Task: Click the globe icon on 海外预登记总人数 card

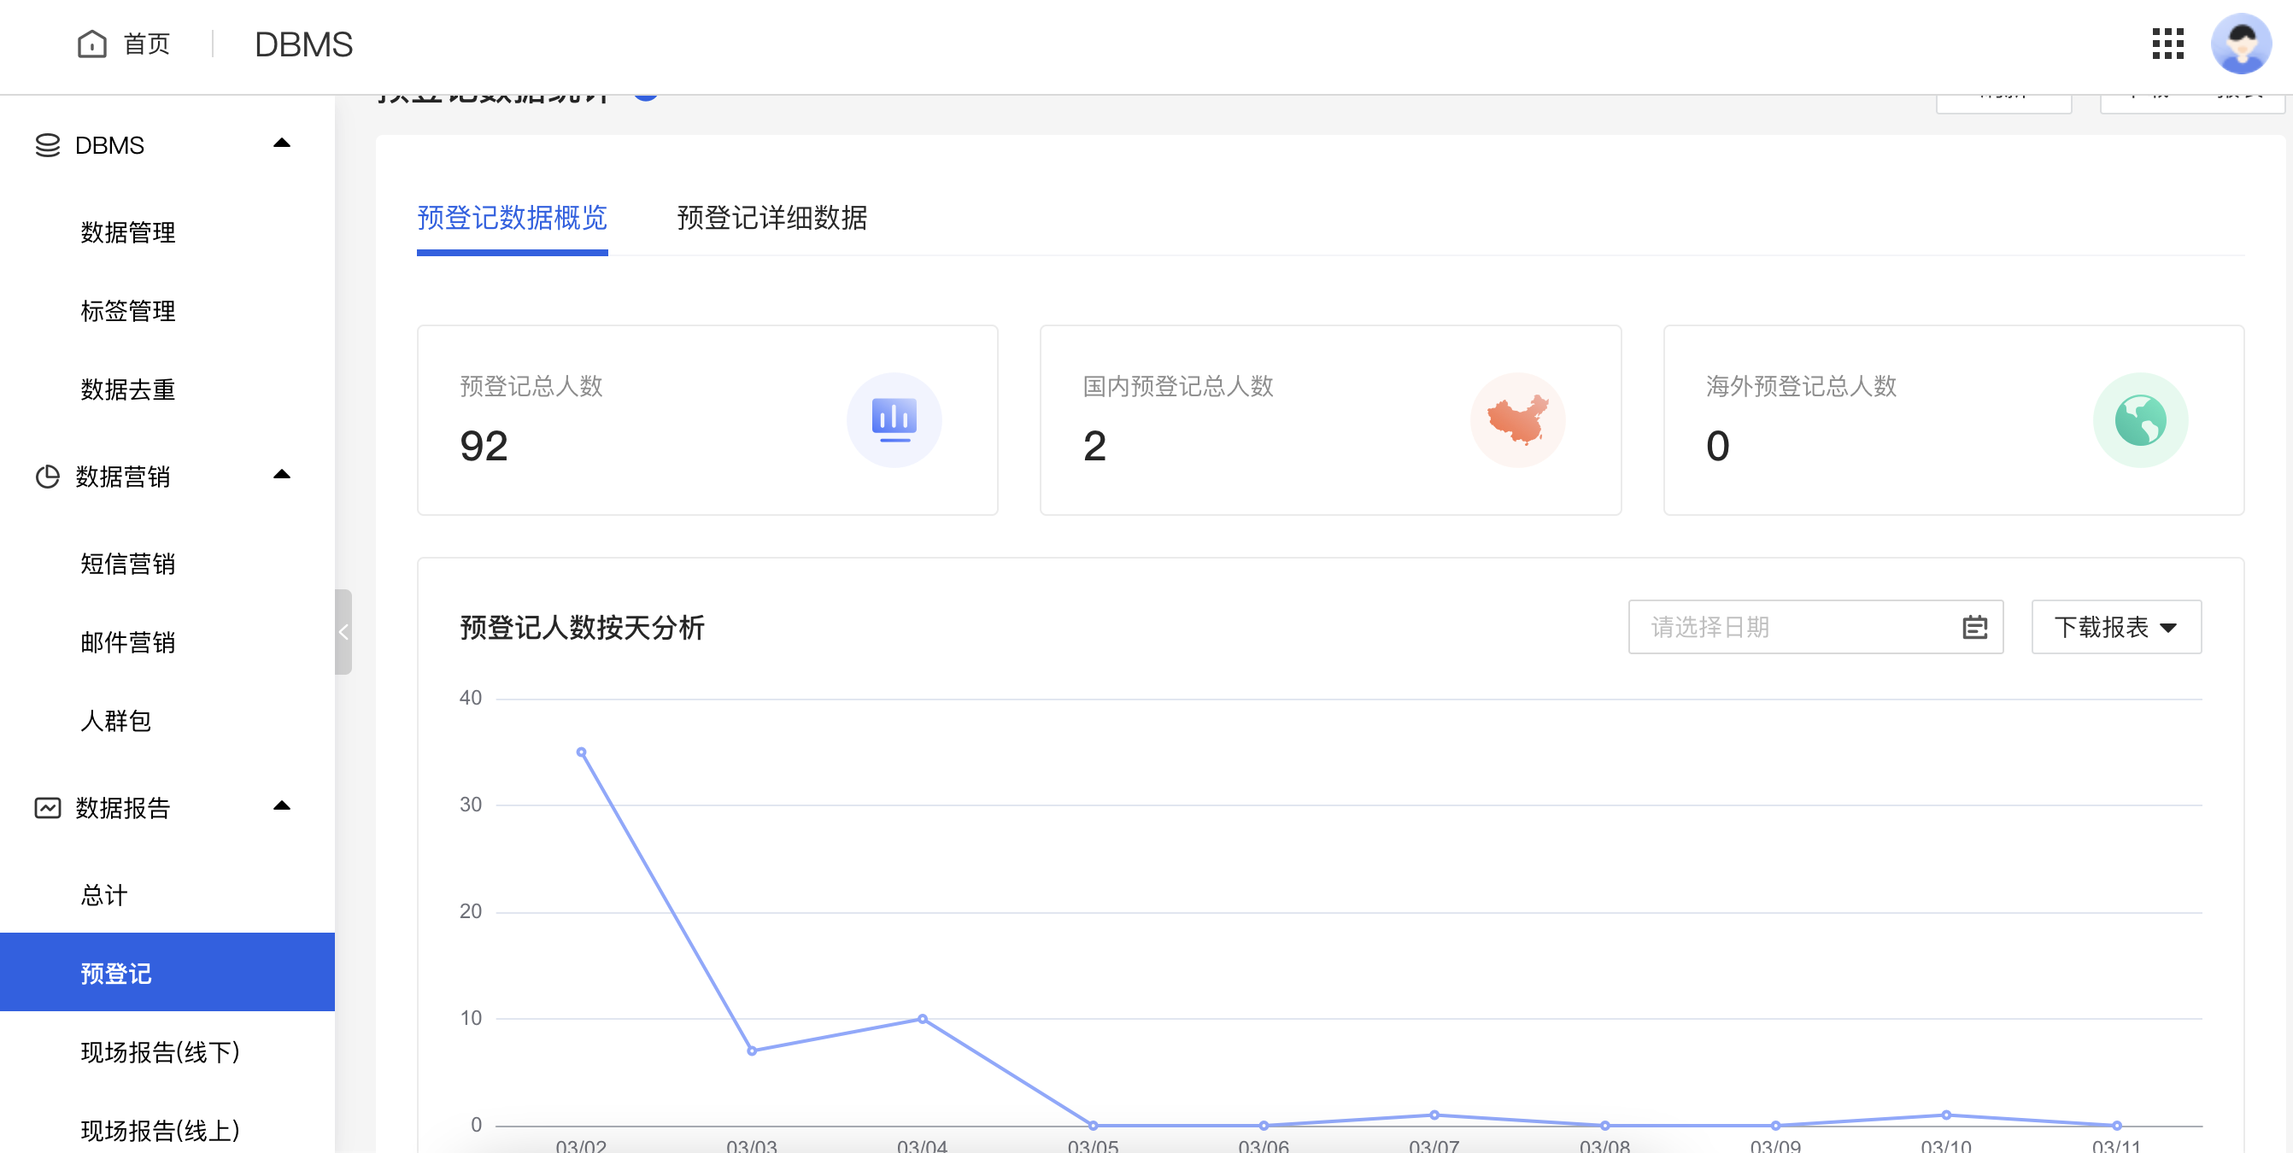Action: (2140, 419)
